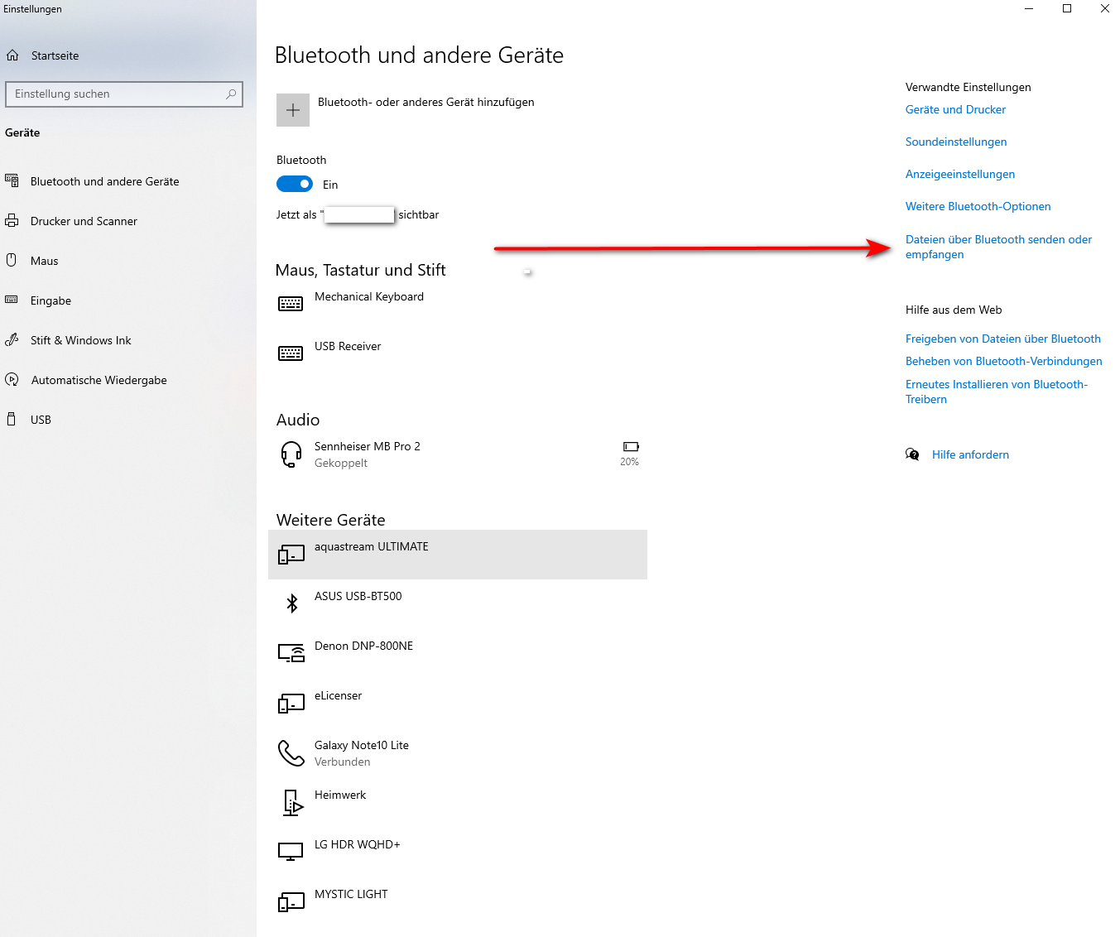Select the USB sidebar entry
The height and width of the screenshot is (937, 1120).
coord(41,420)
